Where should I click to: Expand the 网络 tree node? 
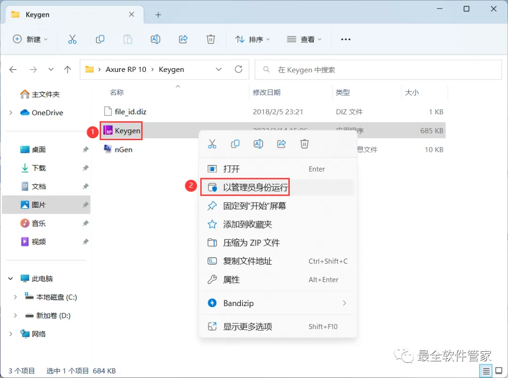11,334
